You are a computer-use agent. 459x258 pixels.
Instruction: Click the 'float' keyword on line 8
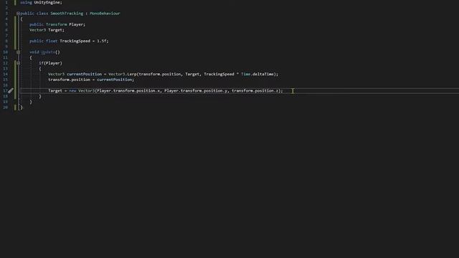coord(52,42)
